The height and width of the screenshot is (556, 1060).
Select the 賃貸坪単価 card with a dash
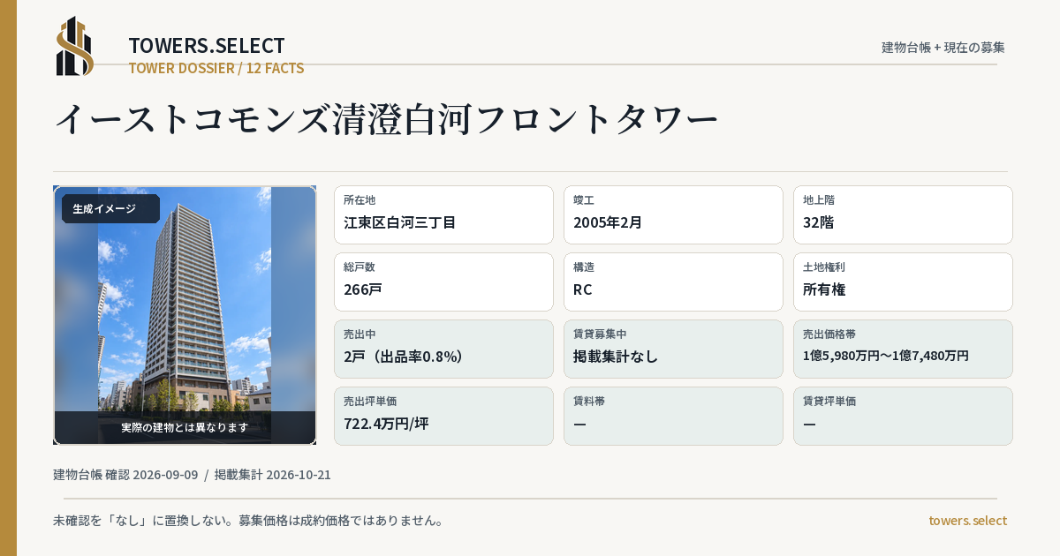(903, 416)
